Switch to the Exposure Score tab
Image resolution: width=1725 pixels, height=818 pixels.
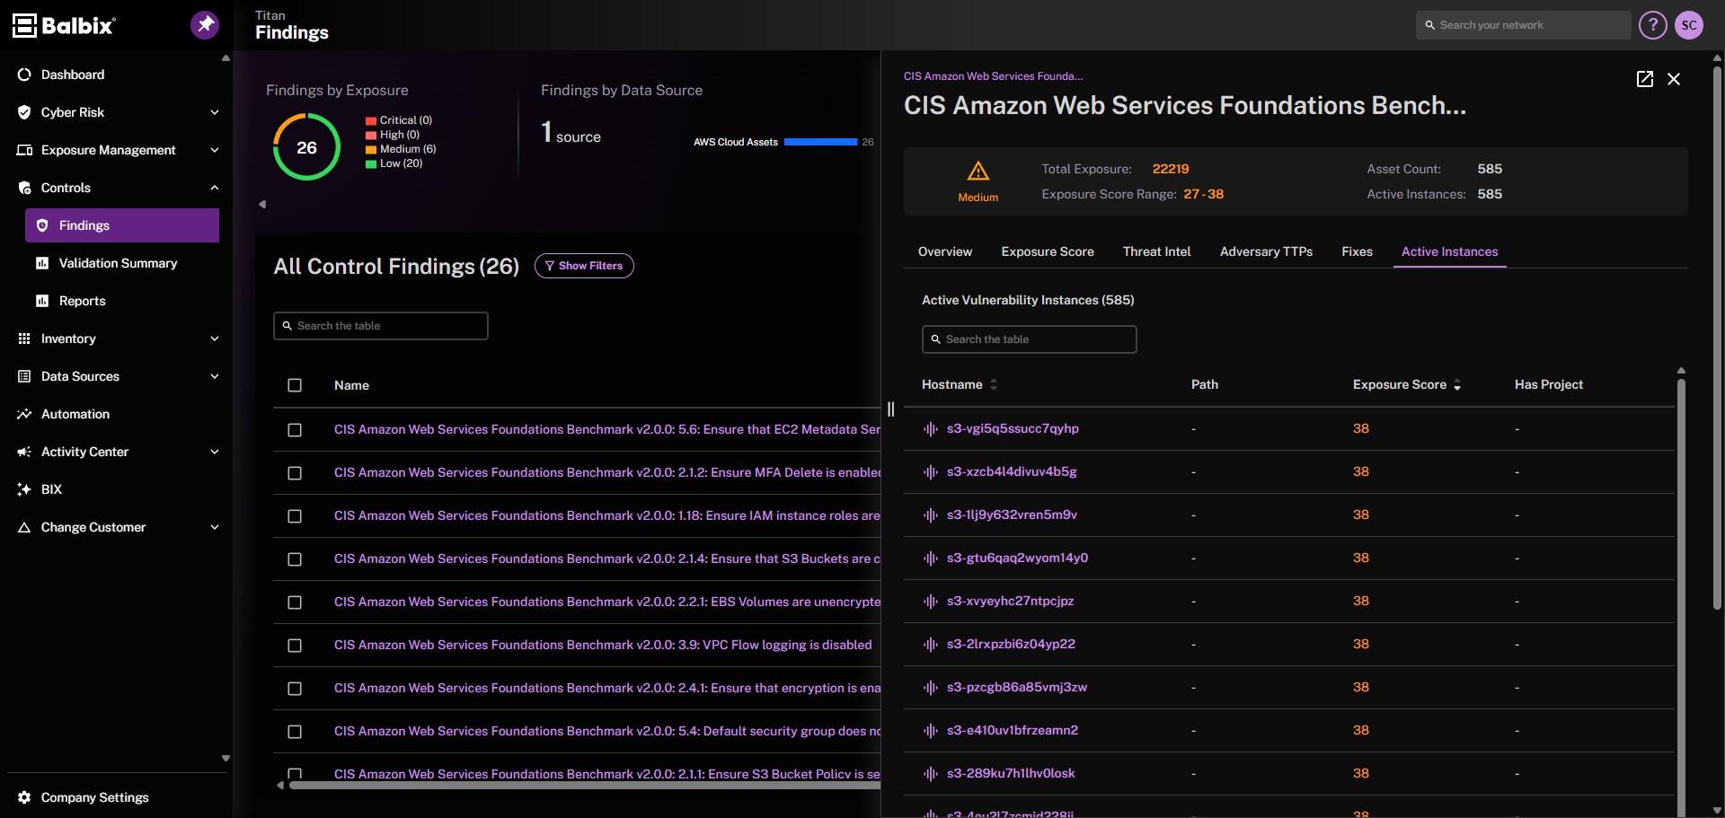click(x=1048, y=251)
